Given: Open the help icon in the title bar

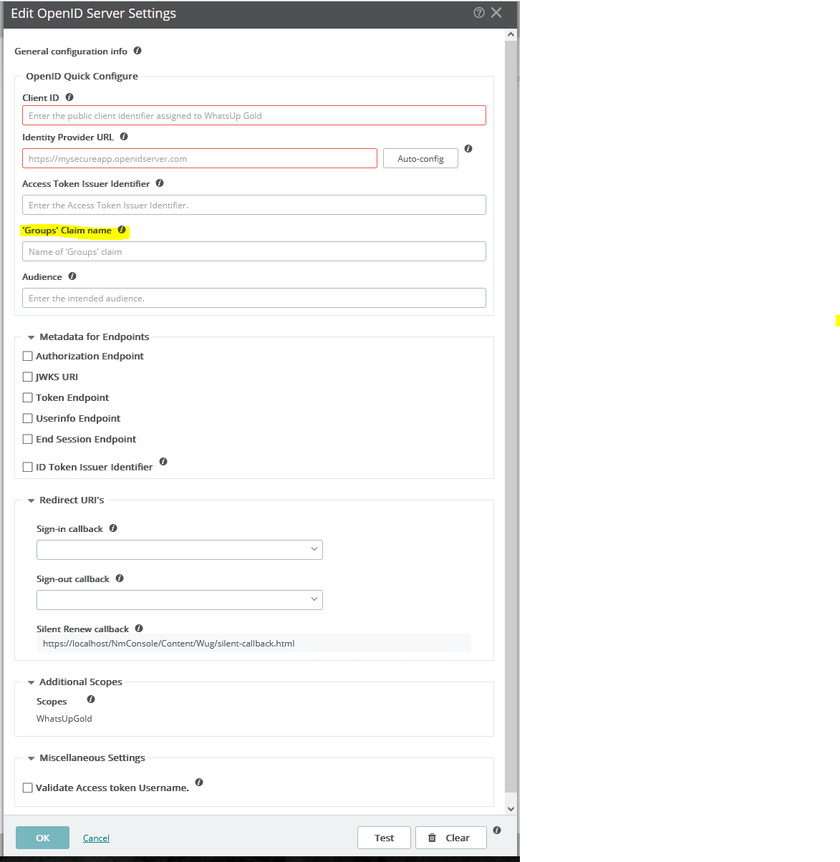Looking at the screenshot, I should tap(478, 12).
